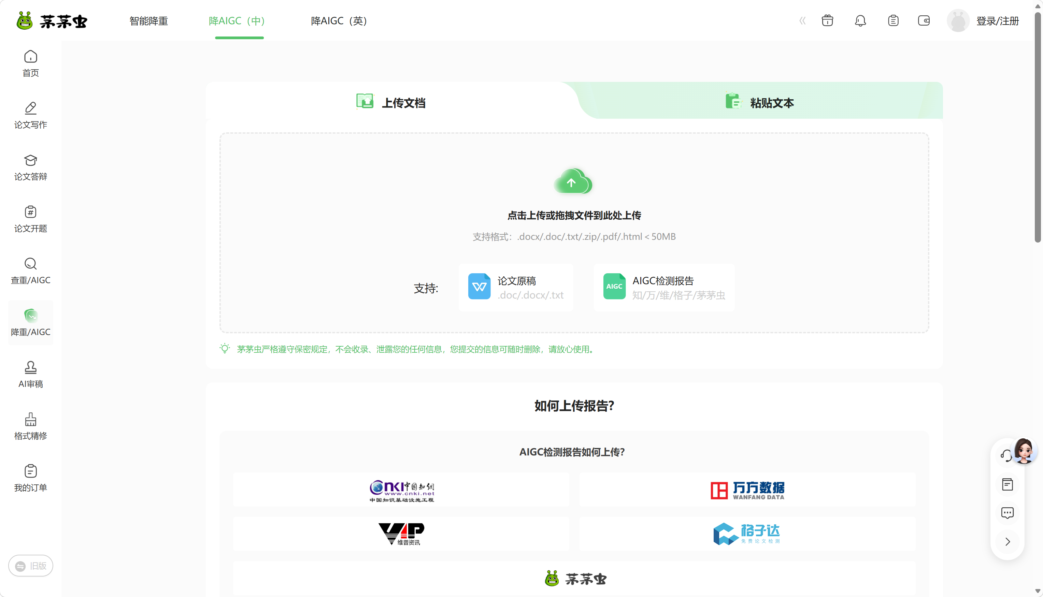Click the AIGC检测报告 support card
The height and width of the screenshot is (597, 1043).
(x=664, y=288)
